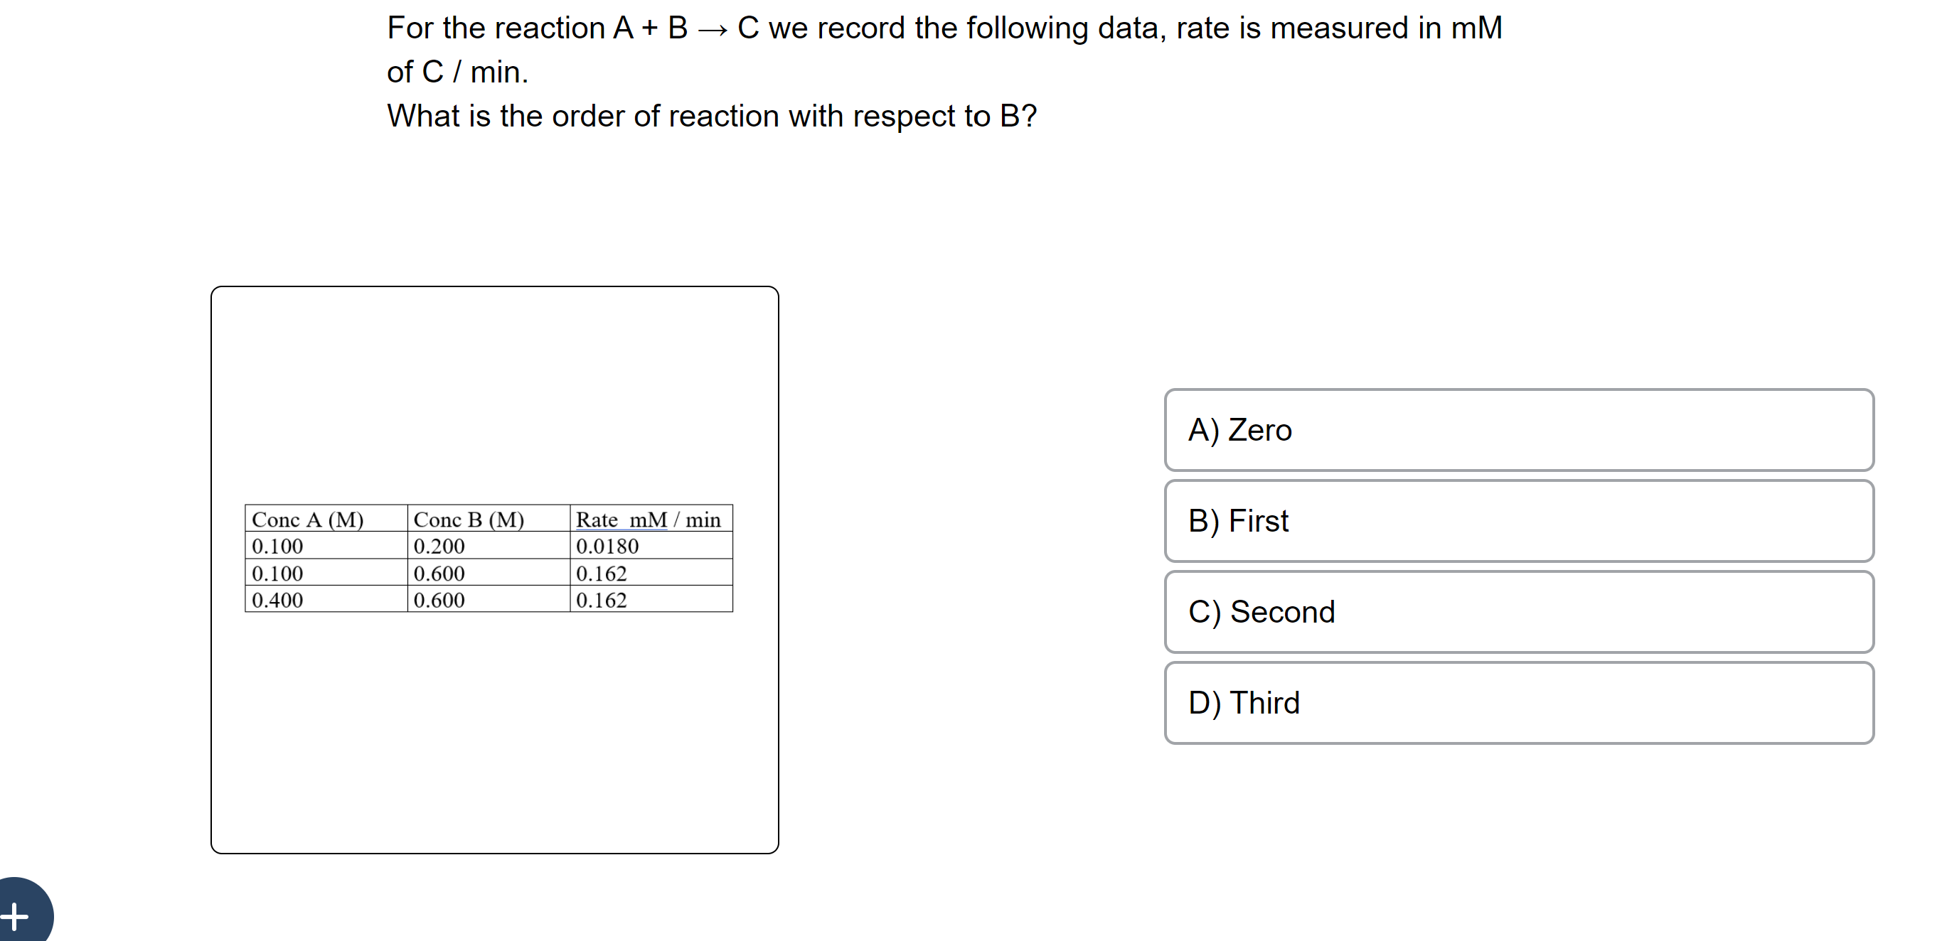This screenshot has width=1947, height=941.
Task: Click the Conc B value 0.600 in second row
Action: (x=439, y=574)
